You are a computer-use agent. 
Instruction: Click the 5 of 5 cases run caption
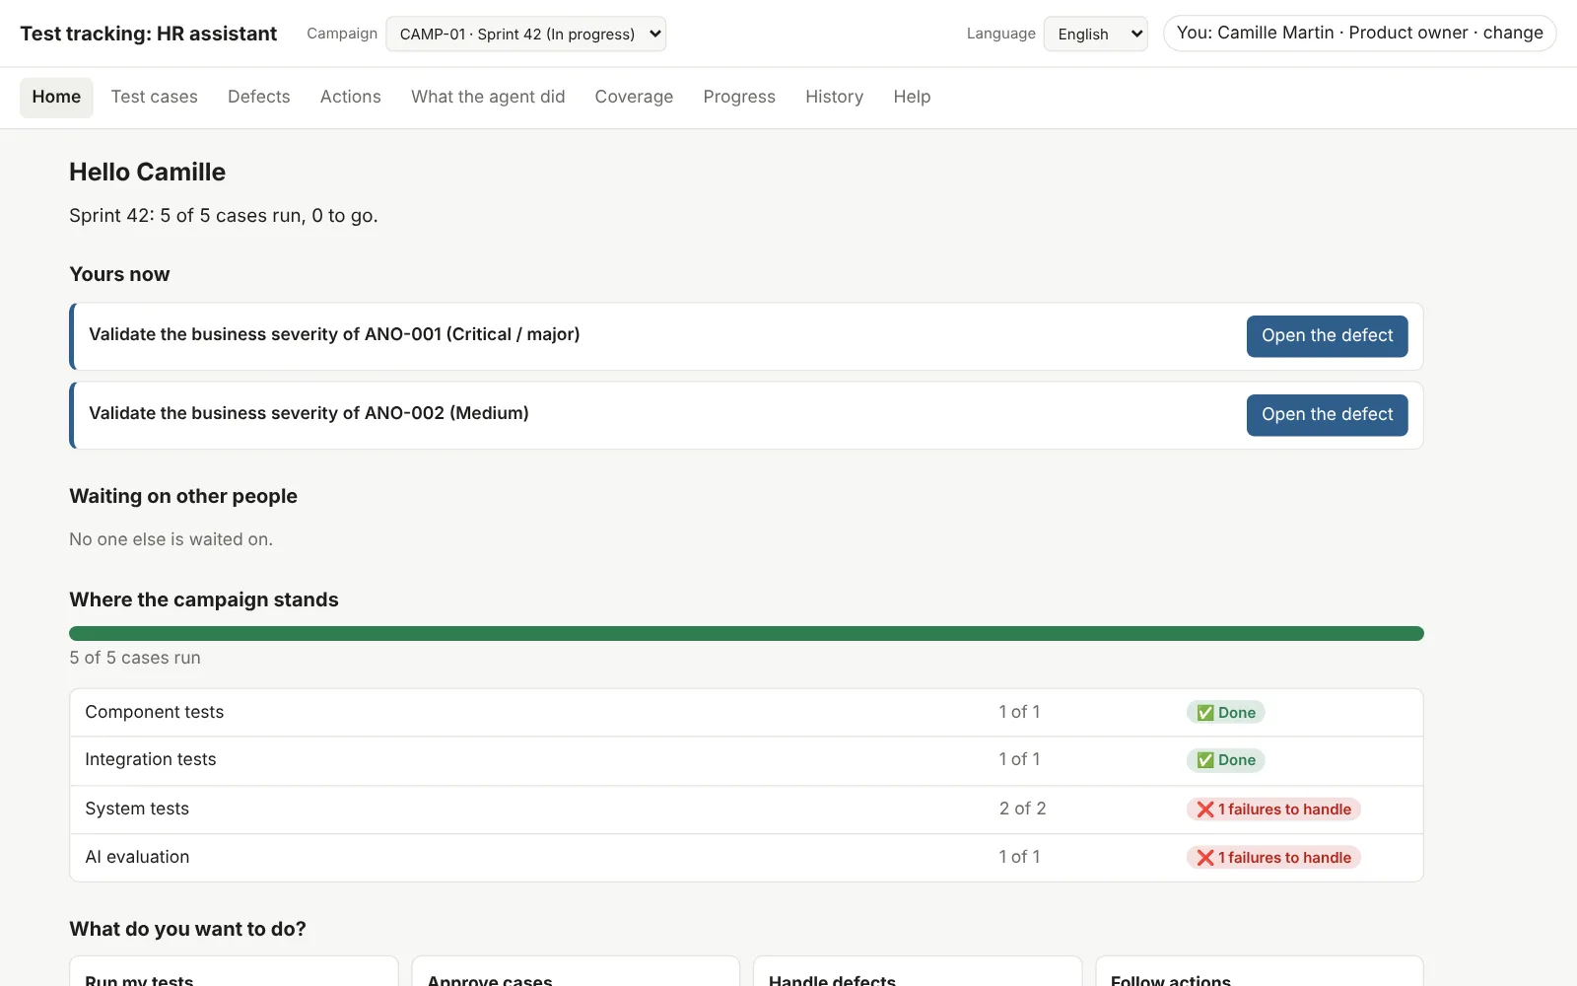[x=135, y=658]
